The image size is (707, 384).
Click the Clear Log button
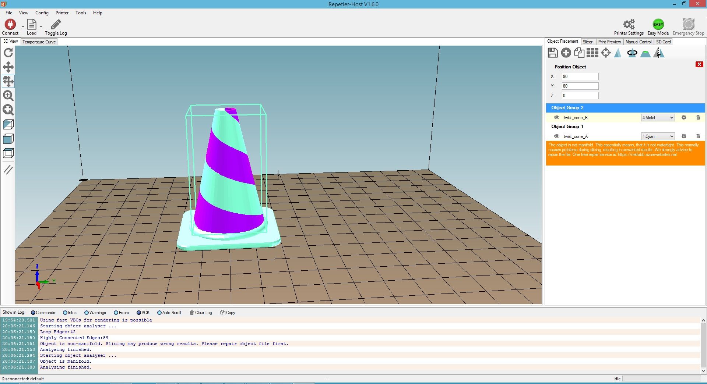coord(201,313)
